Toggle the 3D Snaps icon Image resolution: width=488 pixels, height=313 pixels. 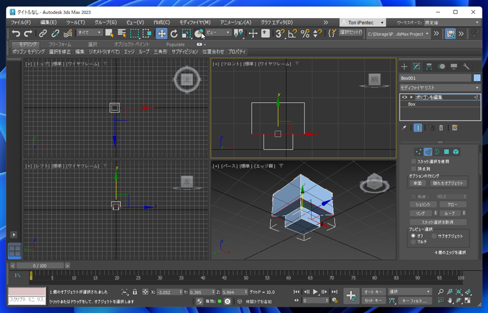(280, 33)
